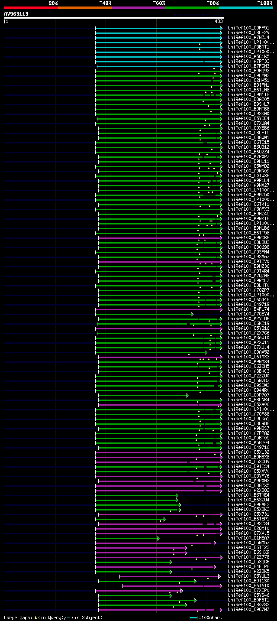This screenshot has height=621, width=277.
Task: Select the UniRef100_A9NKT6 label
Action: click(x=248, y=218)
